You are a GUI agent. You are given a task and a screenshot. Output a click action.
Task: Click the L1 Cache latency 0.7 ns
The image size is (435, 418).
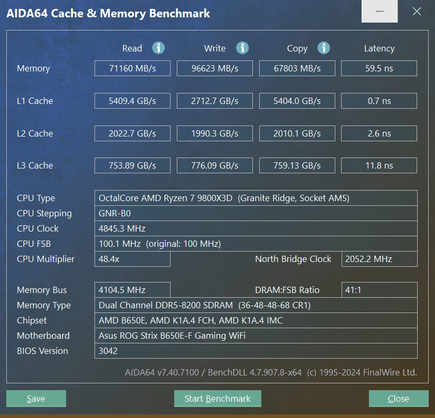point(379,101)
